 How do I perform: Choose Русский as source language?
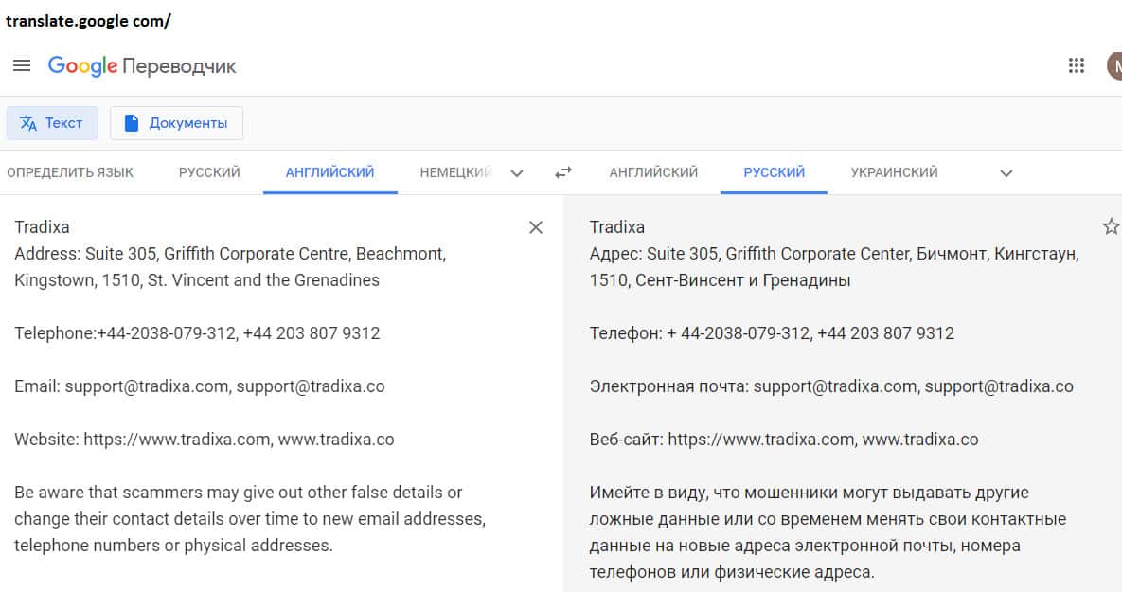tap(209, 172)
